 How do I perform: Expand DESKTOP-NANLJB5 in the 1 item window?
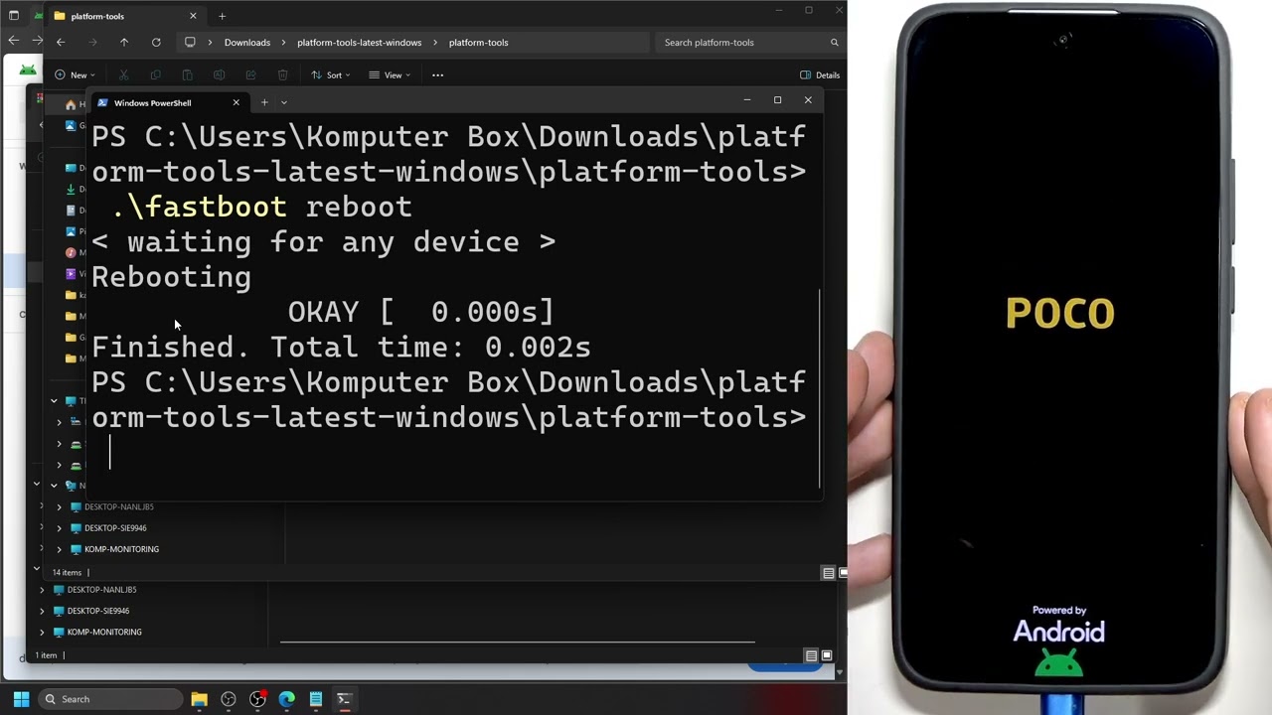coord(42,590)
